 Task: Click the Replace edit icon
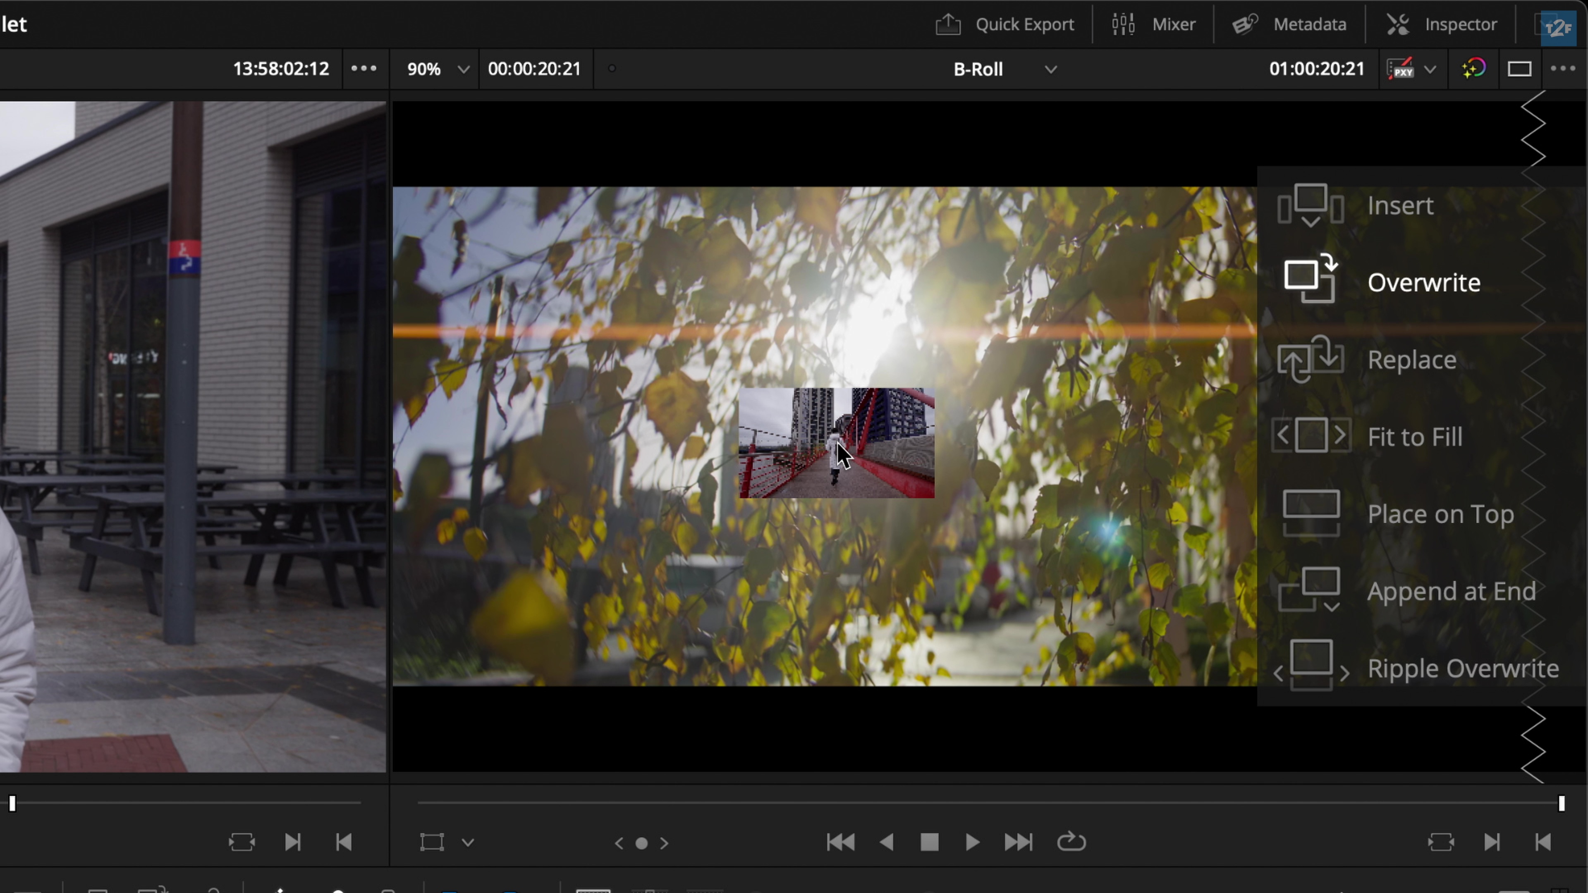1311,359
